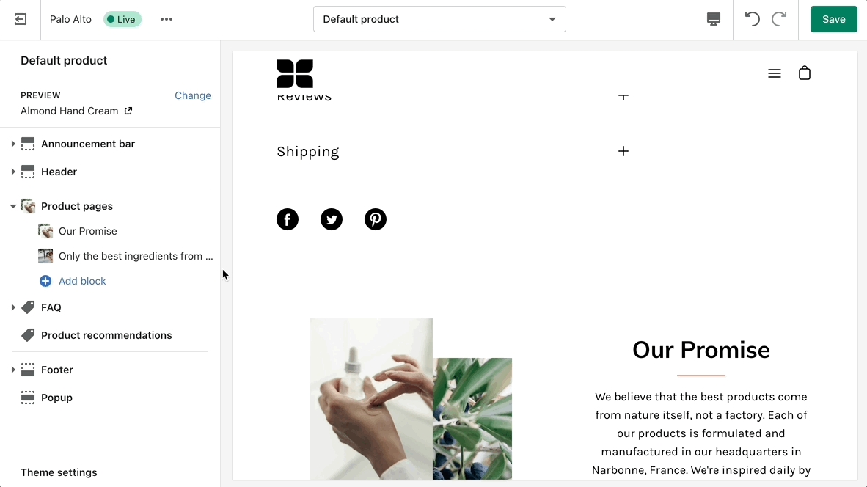Click the redo arrow

(x=779, y=20)
